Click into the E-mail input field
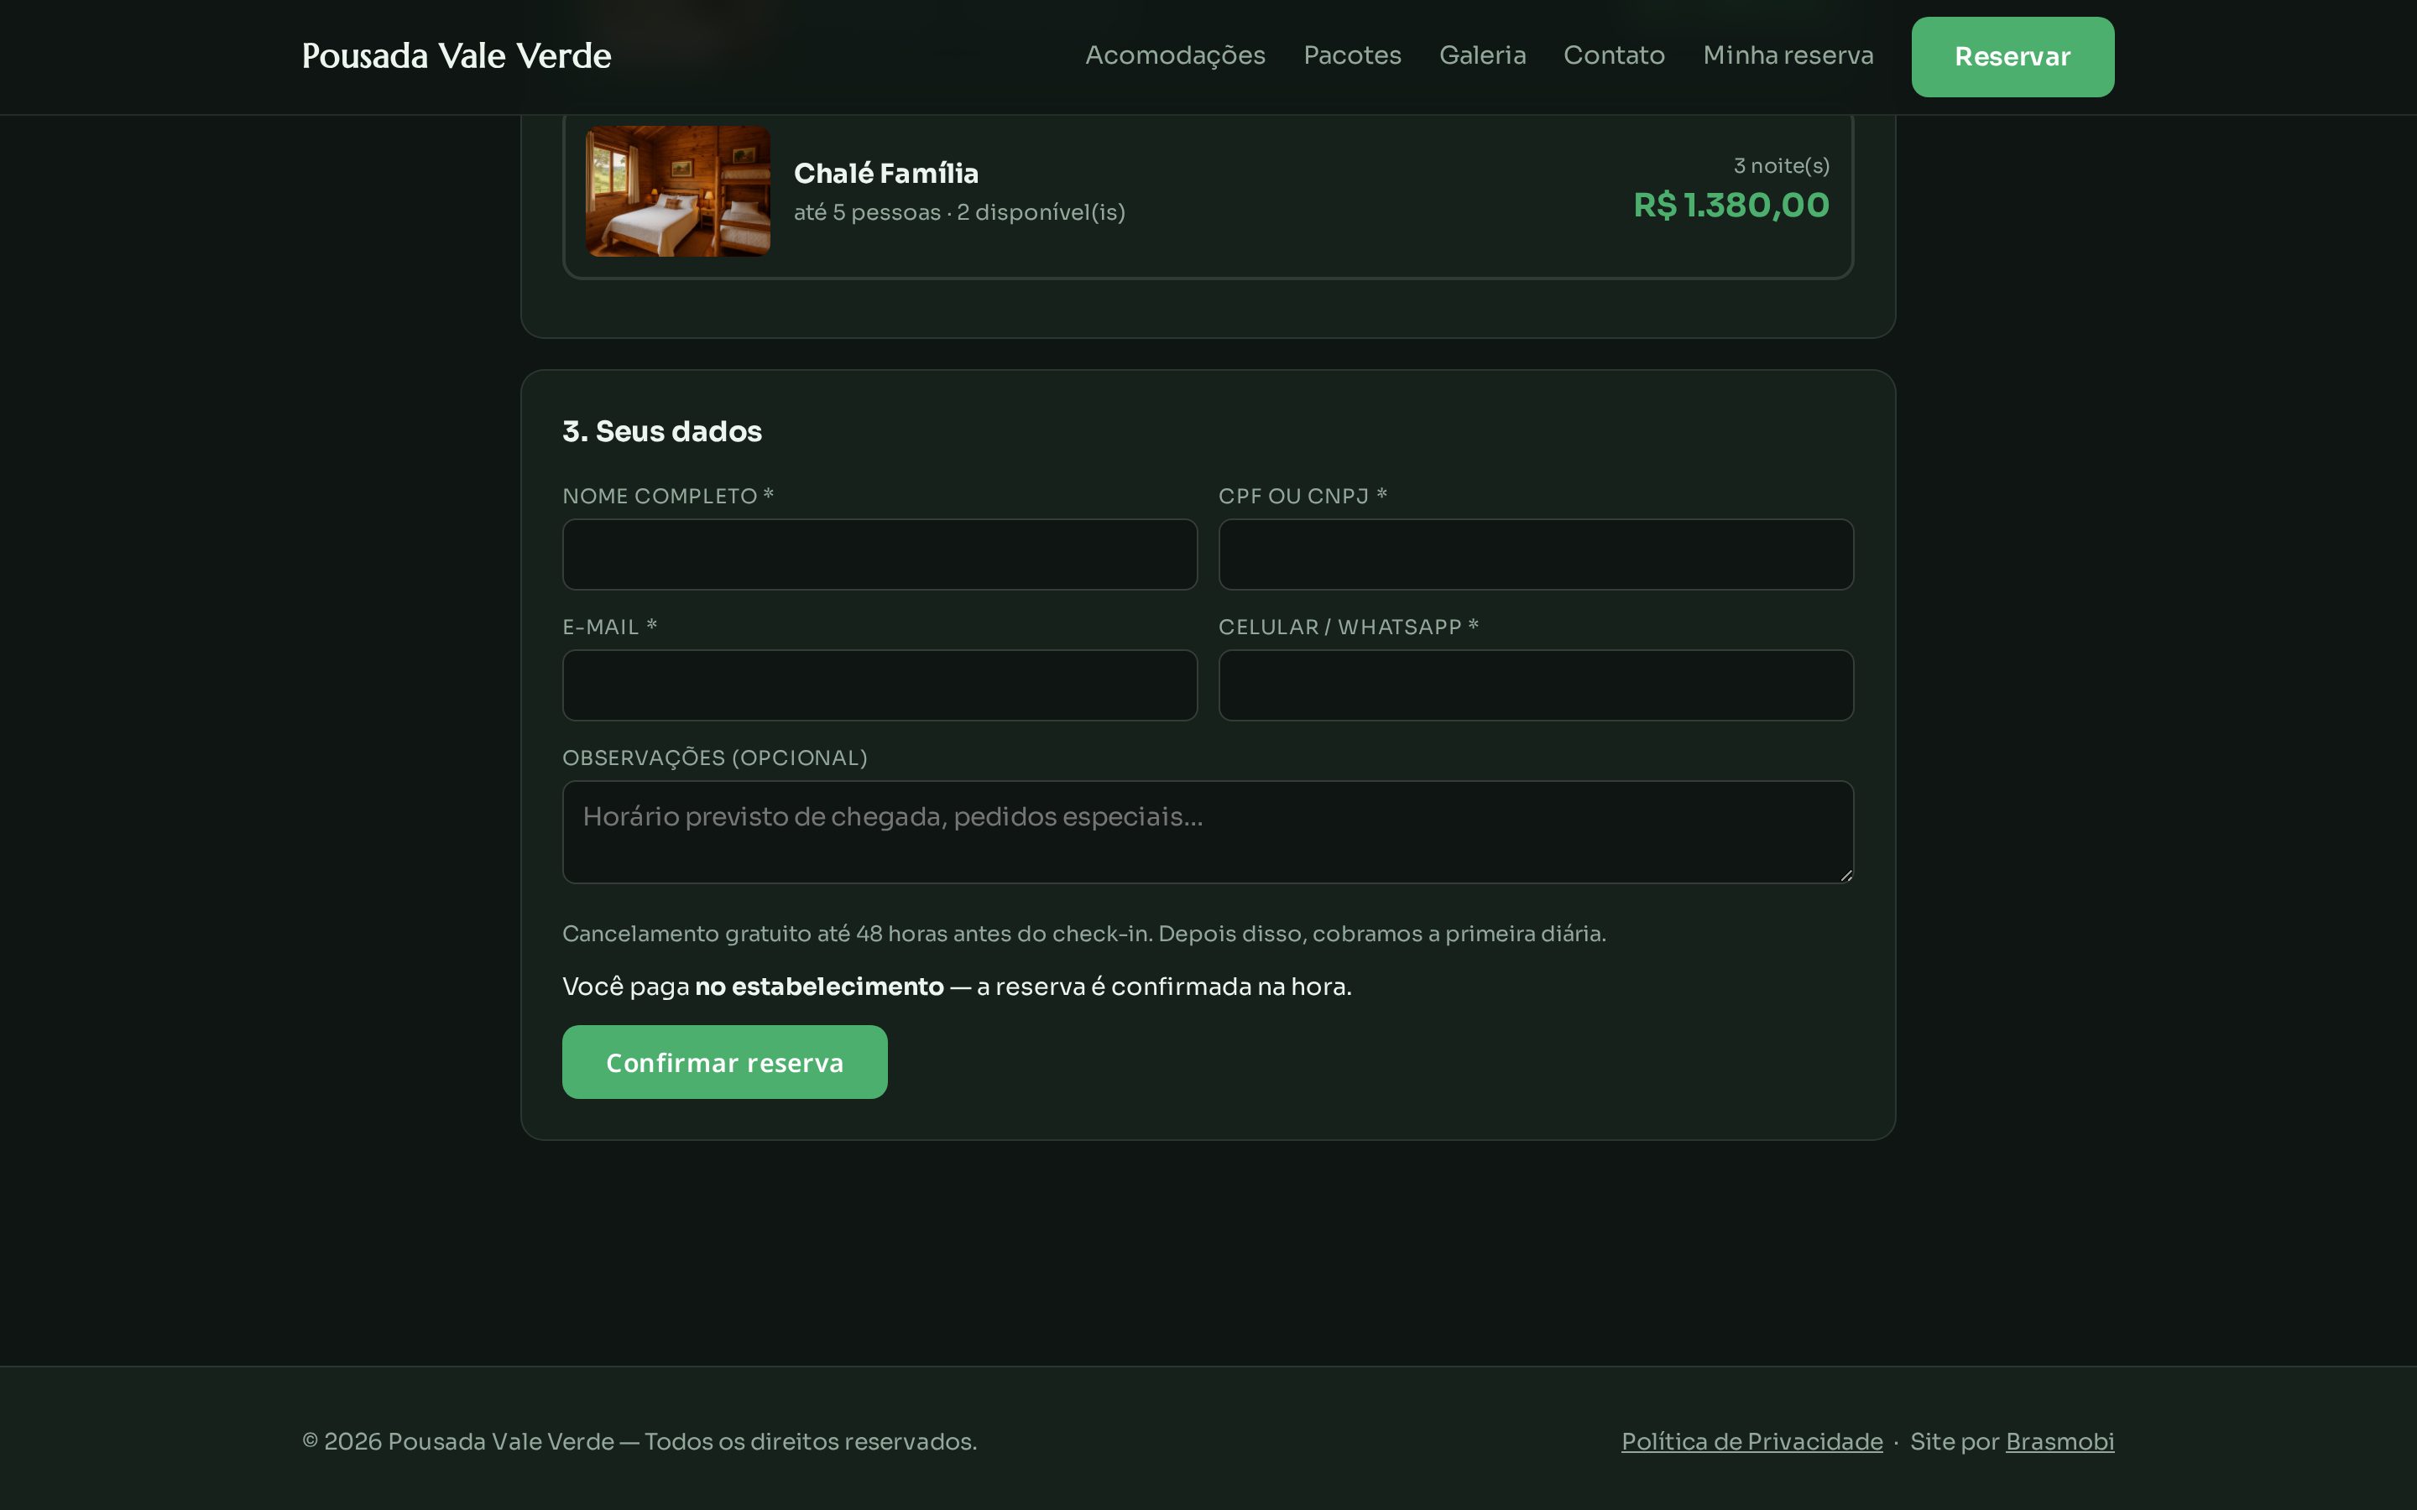This screenshot has height=1510, width=2417. (880, 685)
